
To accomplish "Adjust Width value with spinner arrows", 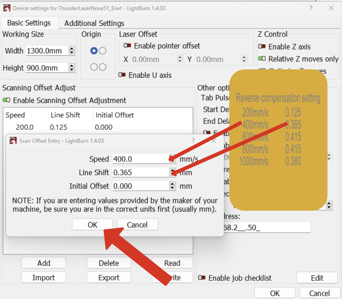I will 72,51.
